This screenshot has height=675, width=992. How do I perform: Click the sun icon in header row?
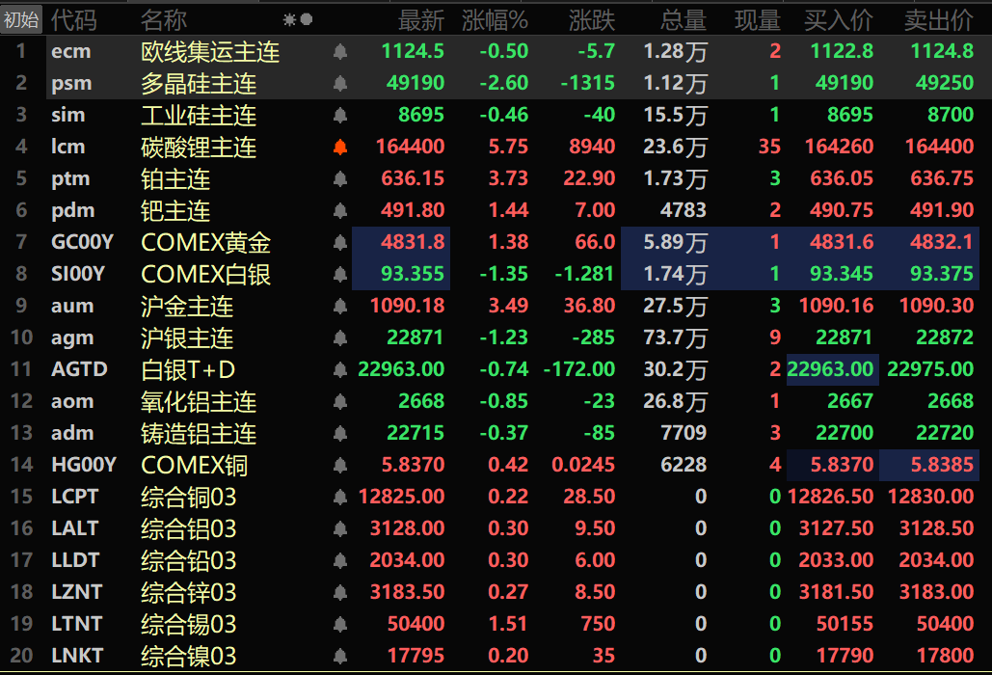[289, 19]
